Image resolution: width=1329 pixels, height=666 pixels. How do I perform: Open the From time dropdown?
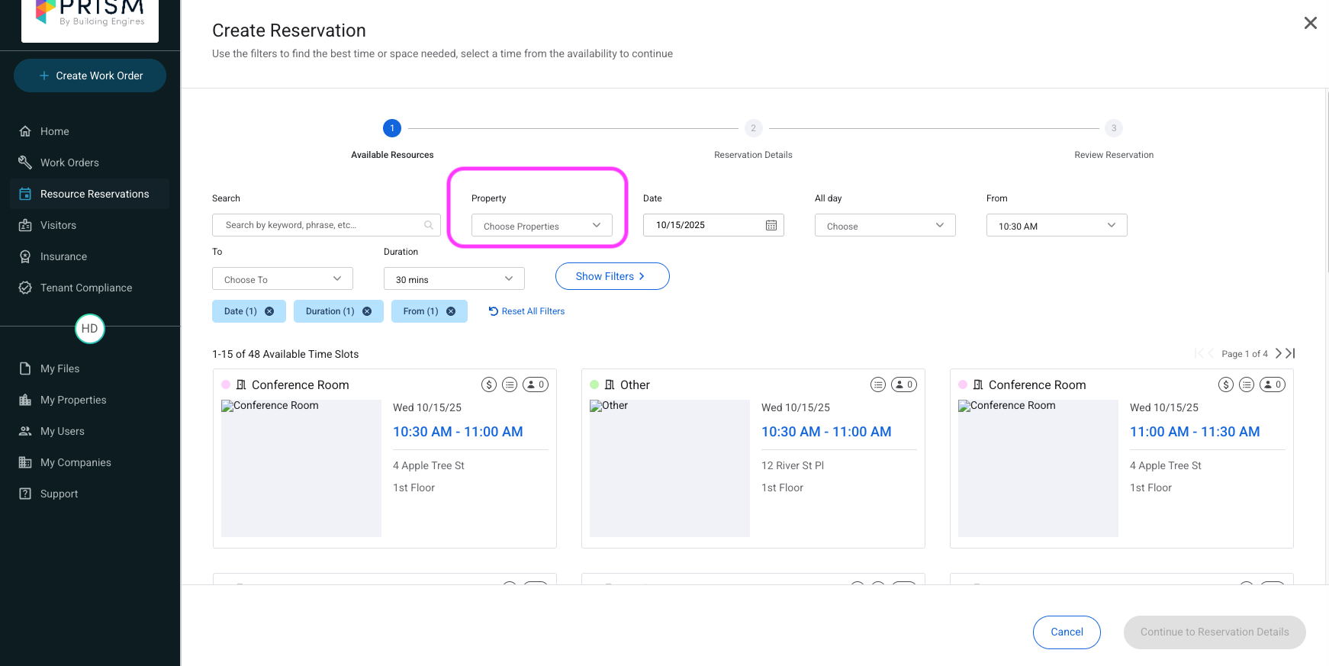point(1056,226)
